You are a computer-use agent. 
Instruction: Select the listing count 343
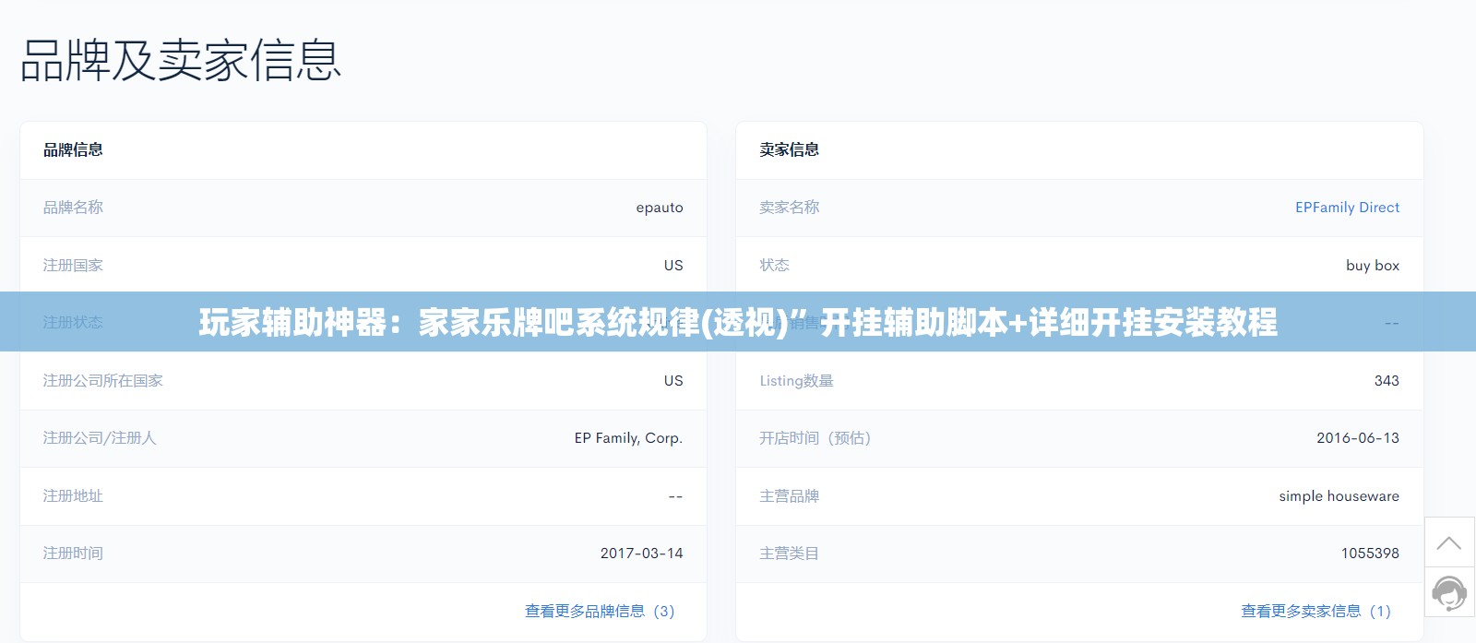[x=1387, y=380]
